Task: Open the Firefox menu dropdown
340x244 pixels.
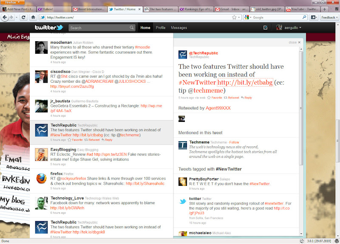Action: tap(12, 2)
